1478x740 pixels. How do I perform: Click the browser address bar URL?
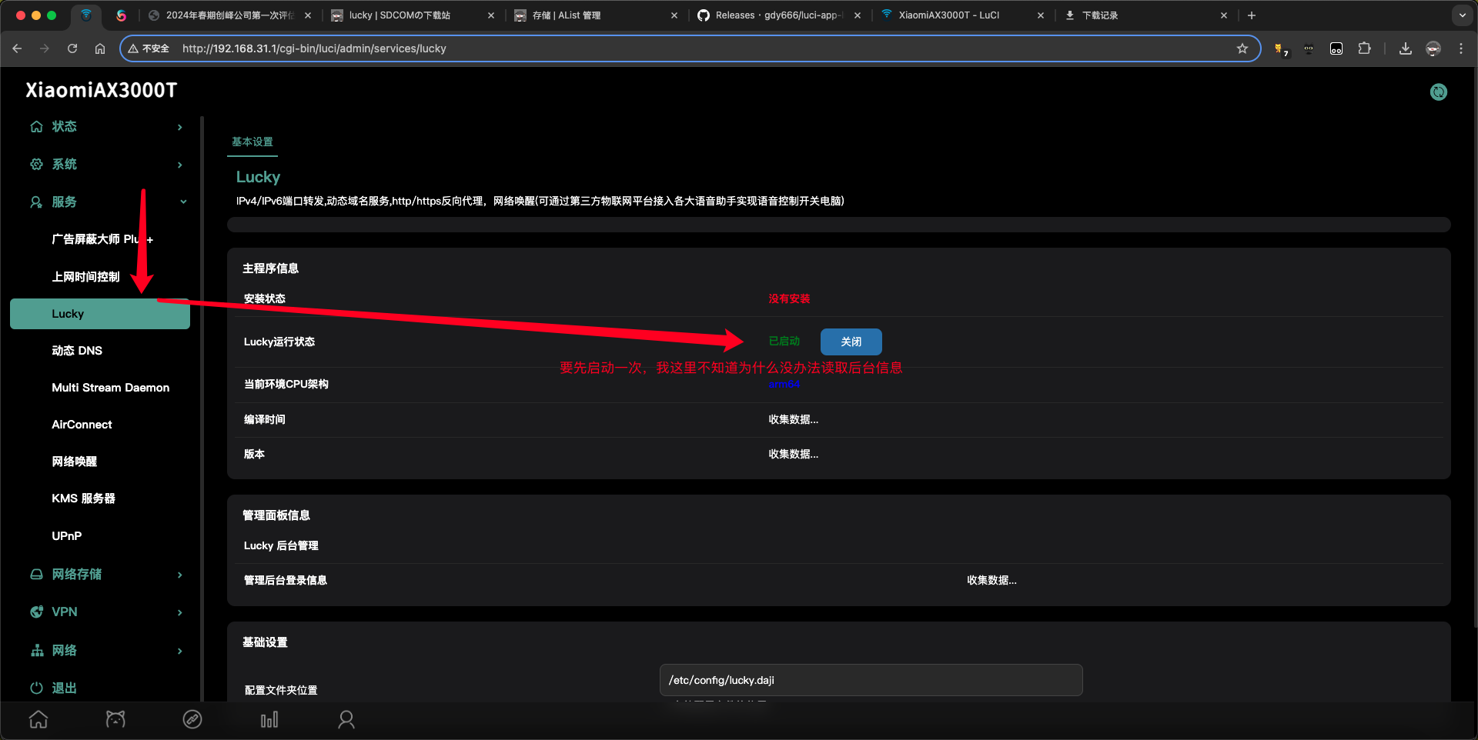pos(314,48)
